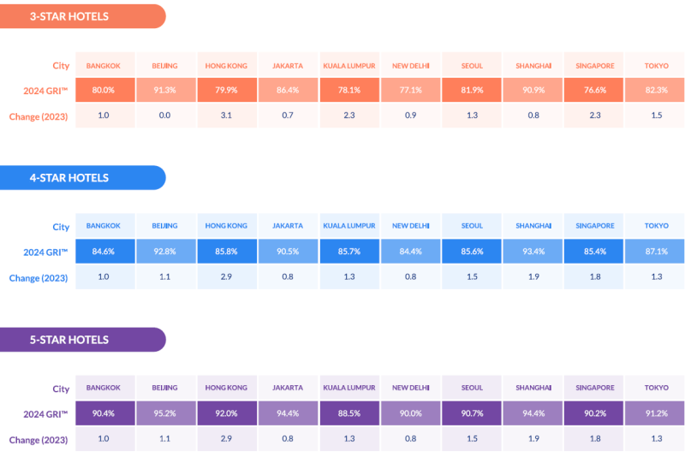Screen dimensions: 685x457
Task: Click the 4-star row label 2024 GRI
Action: [x=46, y=252]
